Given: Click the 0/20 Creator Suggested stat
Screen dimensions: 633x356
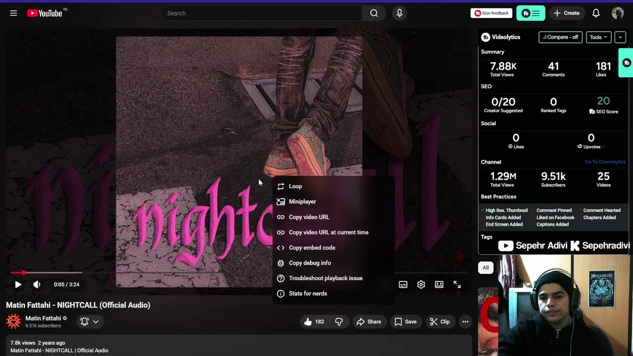Looking at the screenshot, I should coord(503,105).
